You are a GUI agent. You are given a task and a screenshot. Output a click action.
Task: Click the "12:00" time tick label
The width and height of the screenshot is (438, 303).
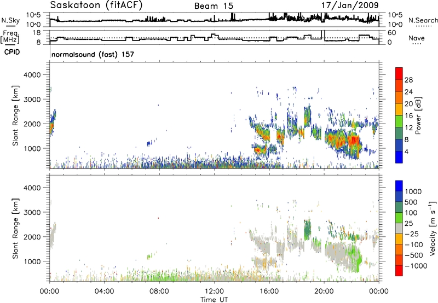tap(214, 292)
